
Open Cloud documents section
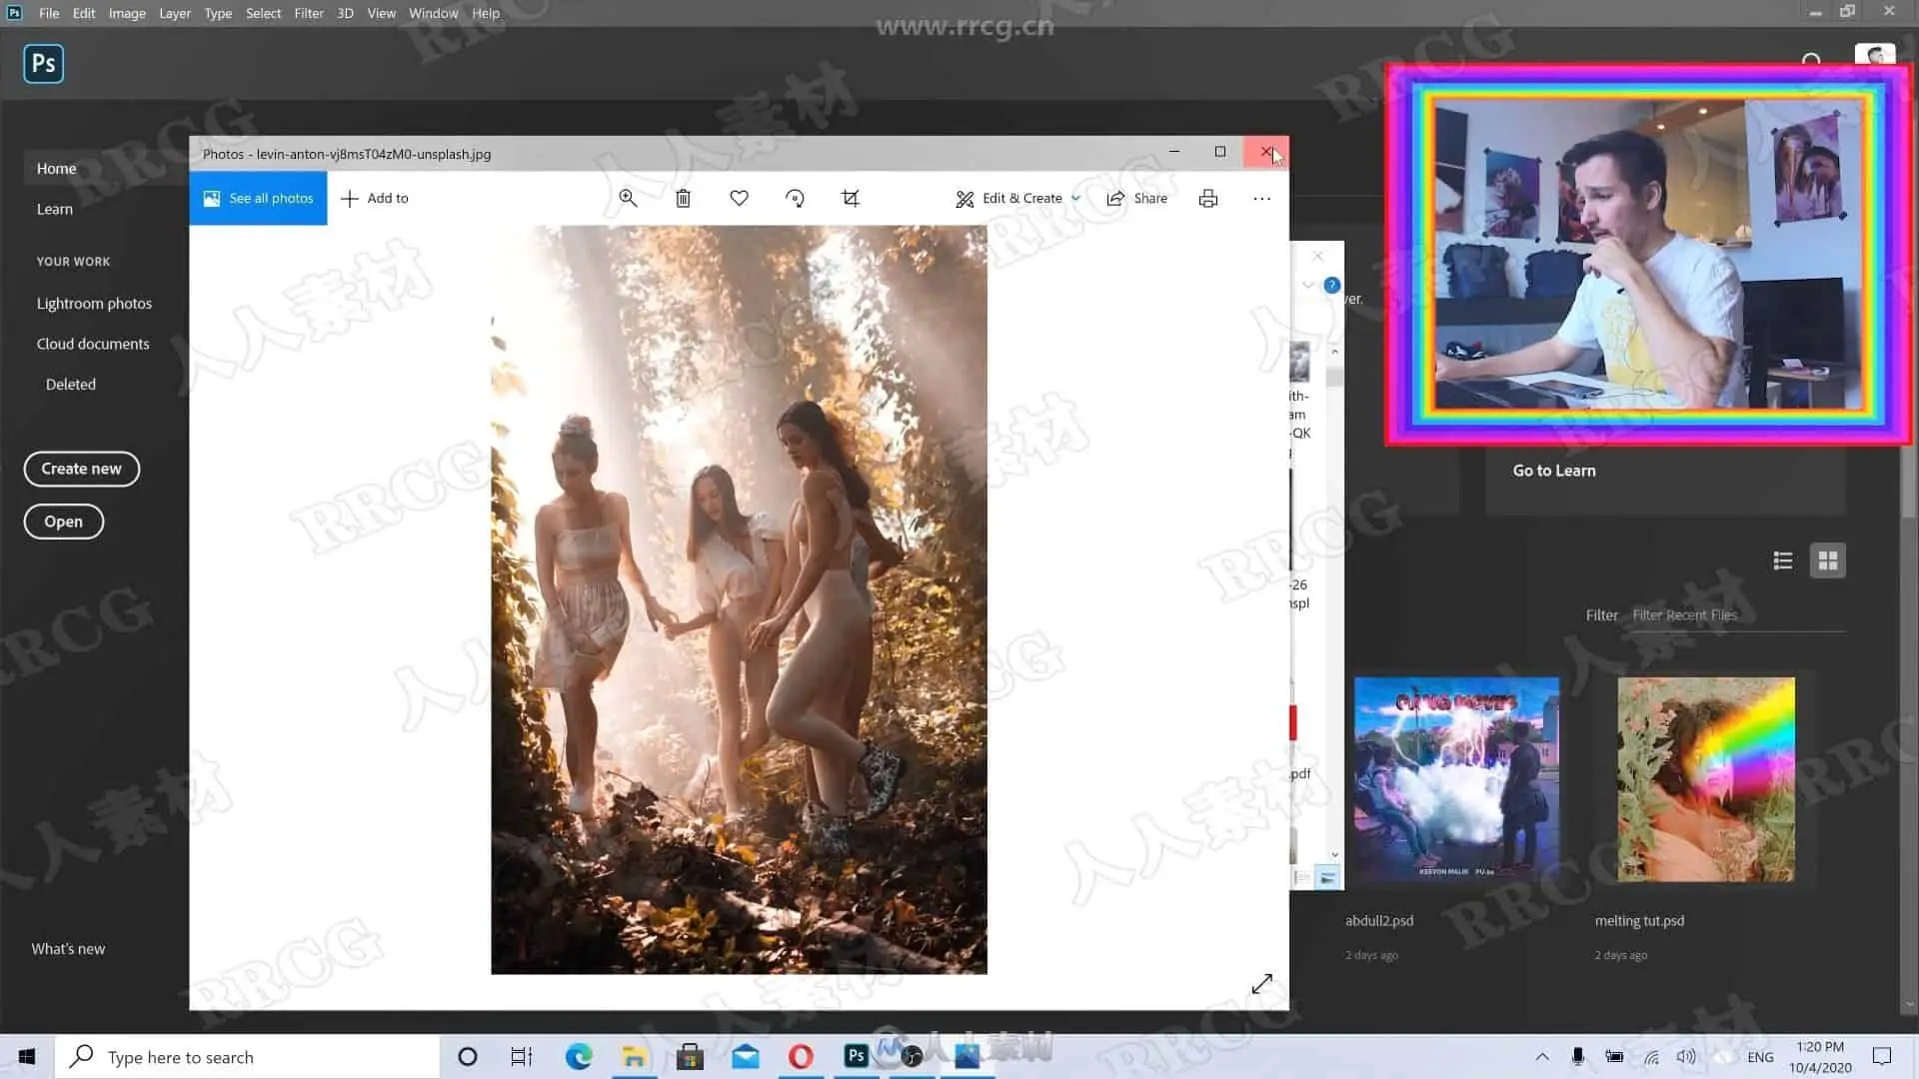tap(93, 344)
